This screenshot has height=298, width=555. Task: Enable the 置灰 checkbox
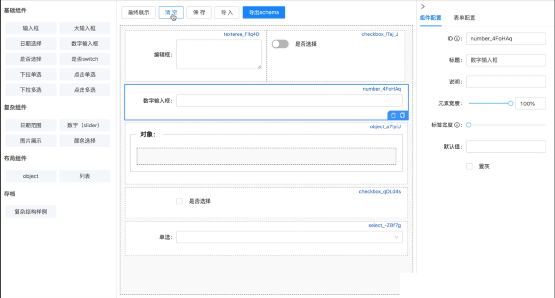click(x=469, y=166)
